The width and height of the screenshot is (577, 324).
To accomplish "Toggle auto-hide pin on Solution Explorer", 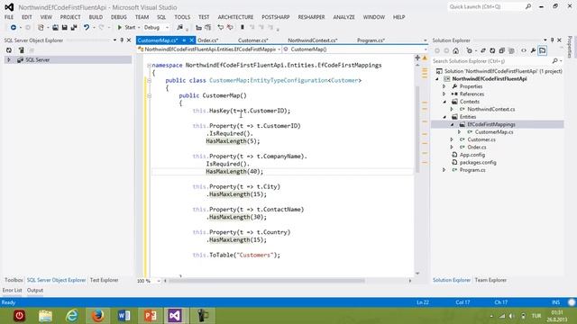I will [x=552, y=40].
